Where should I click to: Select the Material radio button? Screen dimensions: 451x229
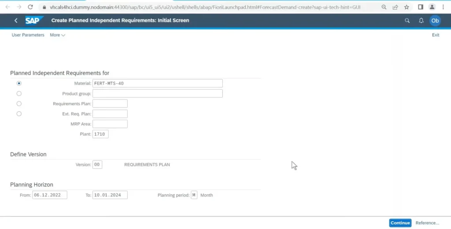[19, 83]
